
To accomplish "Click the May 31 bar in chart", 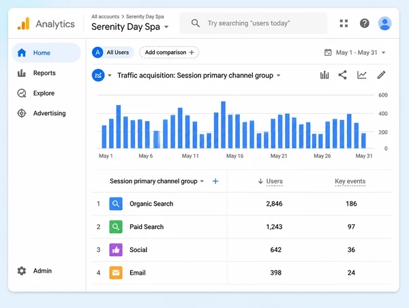I will coord(363,140).
